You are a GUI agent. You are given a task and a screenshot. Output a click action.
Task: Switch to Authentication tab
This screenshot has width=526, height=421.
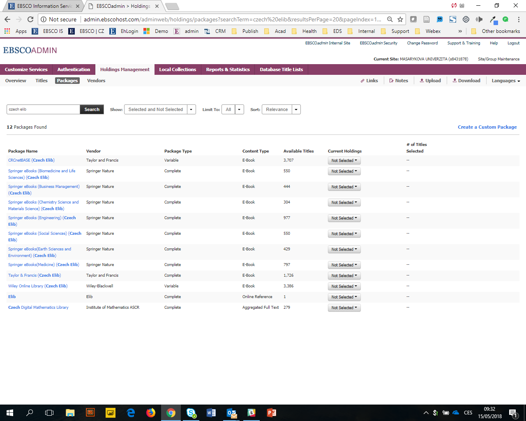(74, 69)
